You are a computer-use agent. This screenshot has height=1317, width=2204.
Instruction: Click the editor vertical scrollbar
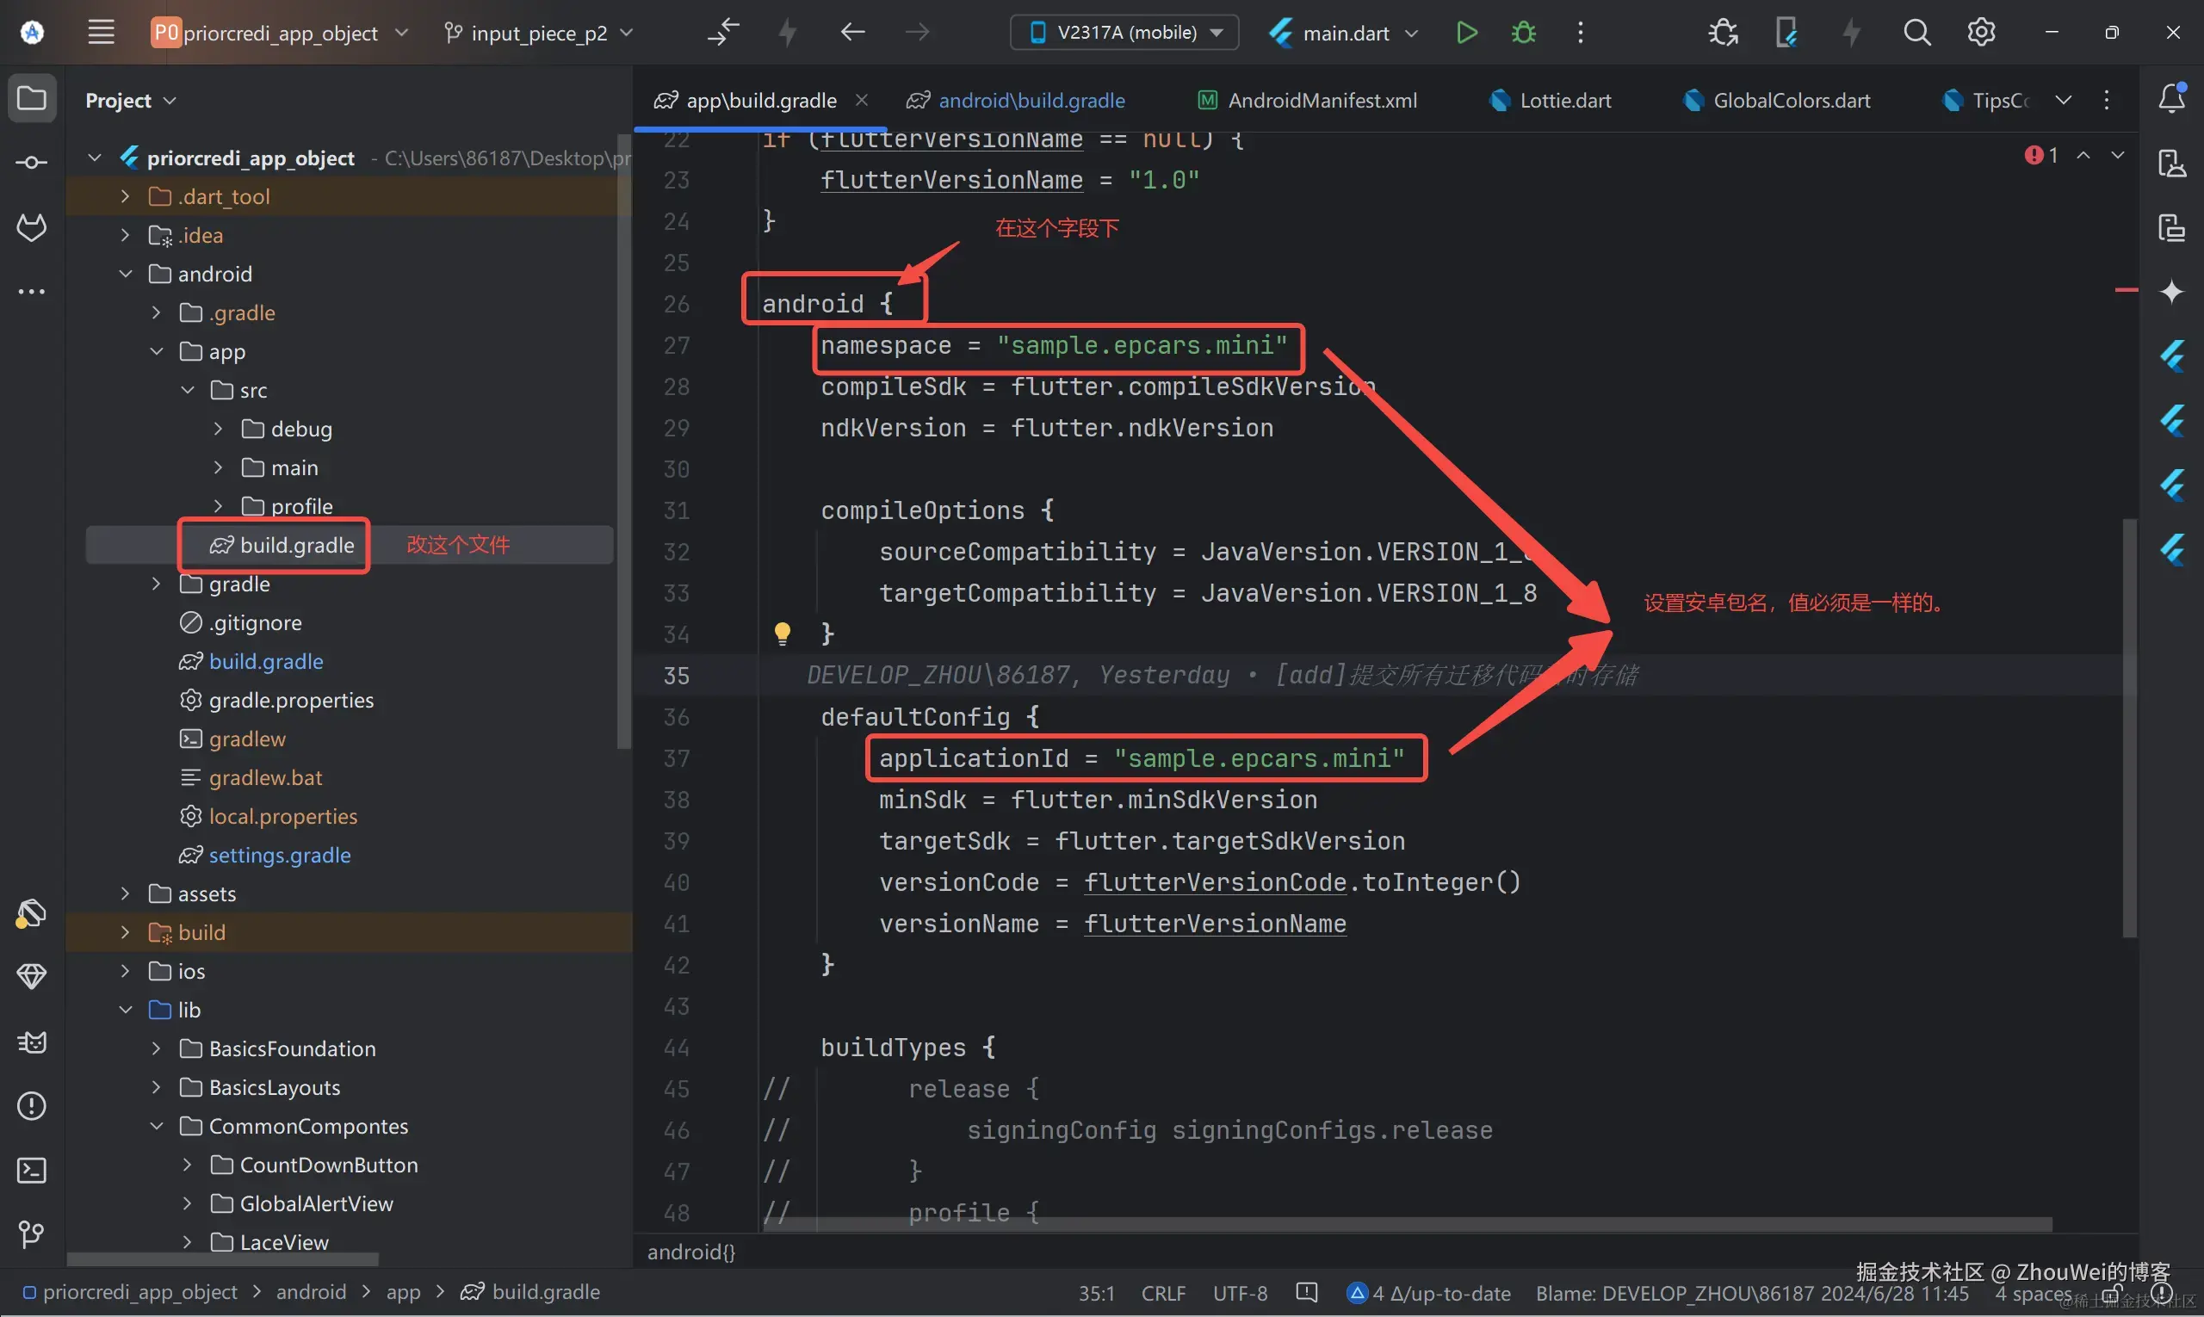tap(2128, 727)
